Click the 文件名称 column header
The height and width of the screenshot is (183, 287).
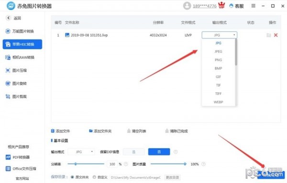pos(72,23)
